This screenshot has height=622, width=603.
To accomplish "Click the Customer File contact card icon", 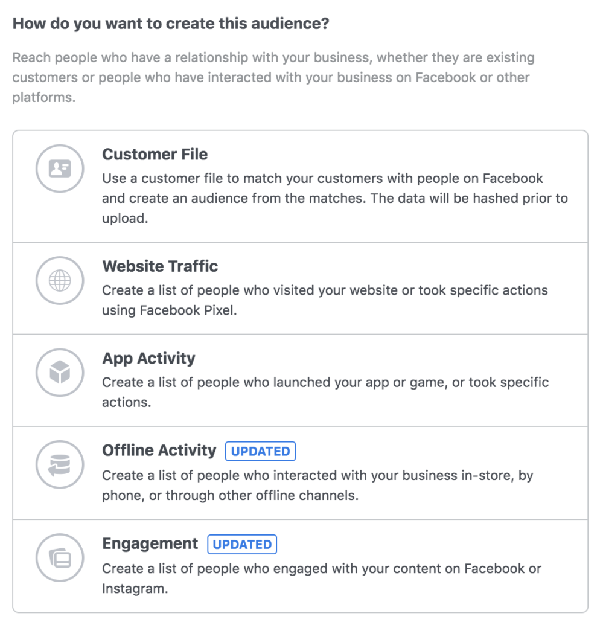I will click(60, 168).
